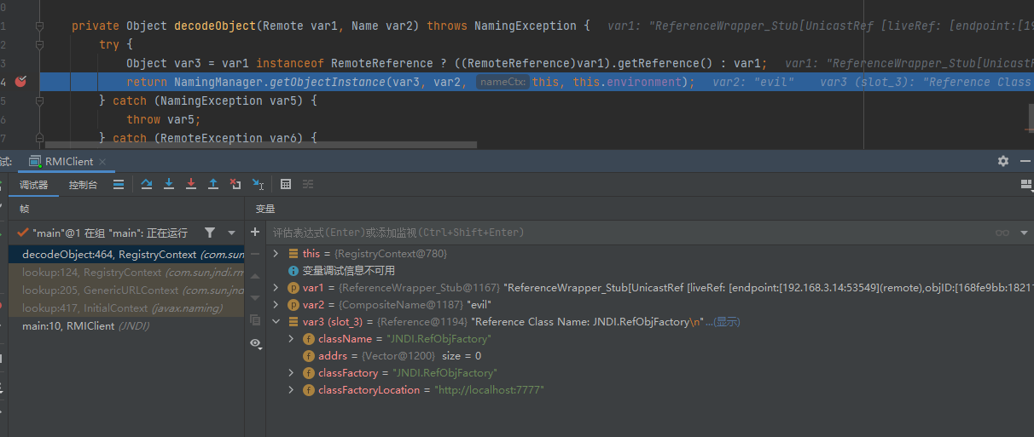
Task: Select frame lookup:205, GenericURLContext
Action: [x=126, y=290]
